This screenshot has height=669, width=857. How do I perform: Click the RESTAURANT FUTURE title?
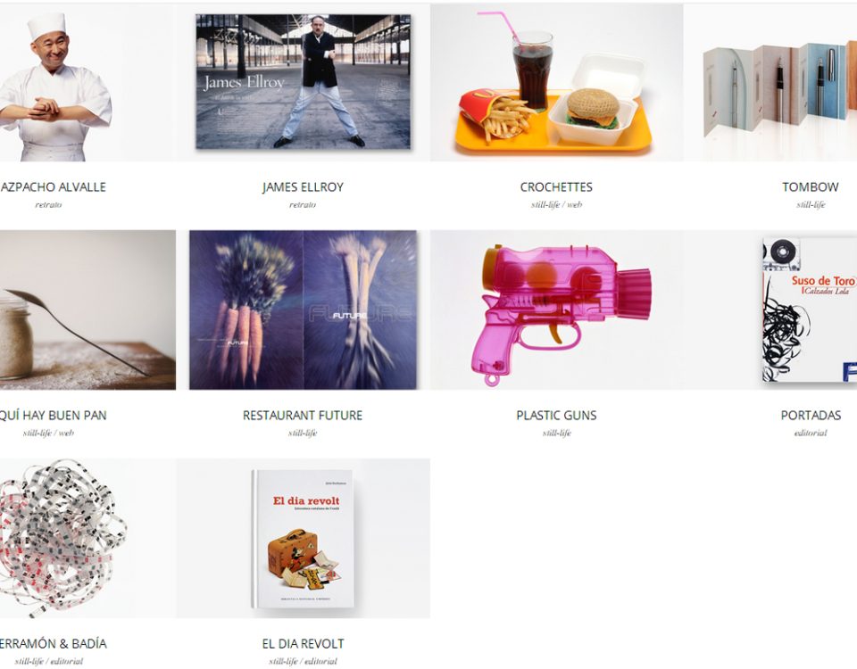(x=303, y=415)
